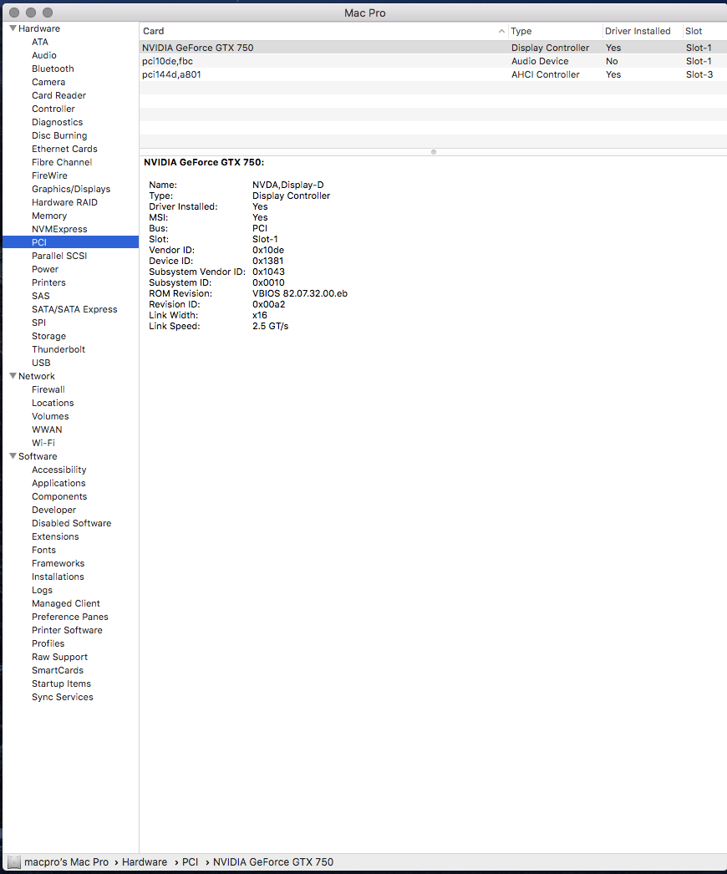
Task: Open Logs under Software
Action: pyautogui.click(x=43, y=590)
